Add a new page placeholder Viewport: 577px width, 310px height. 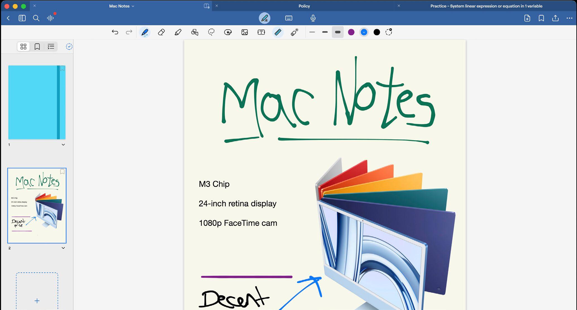coord(37,291)
